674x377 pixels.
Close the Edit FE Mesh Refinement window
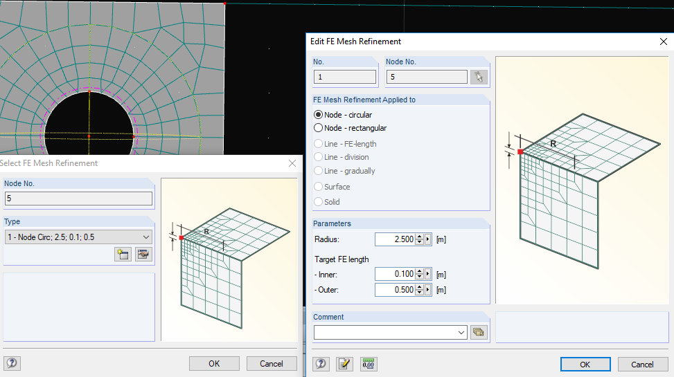[x=663, y=42]
